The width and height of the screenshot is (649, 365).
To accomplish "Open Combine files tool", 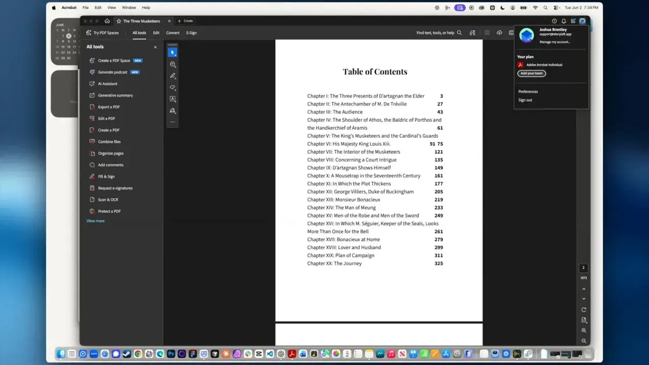I will coord(105,142).
